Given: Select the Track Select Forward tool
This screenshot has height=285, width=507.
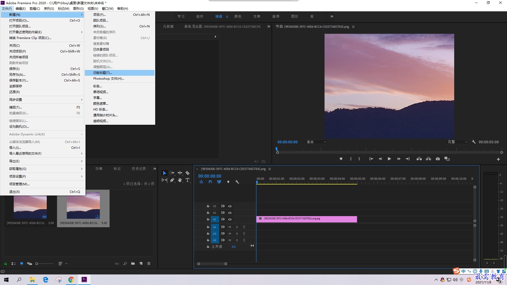Looking at the screenshot, I should point(172,173).
